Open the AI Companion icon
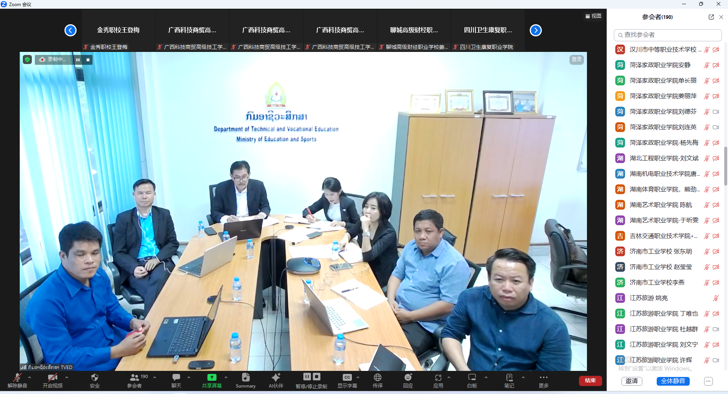 tap(276, 378)
